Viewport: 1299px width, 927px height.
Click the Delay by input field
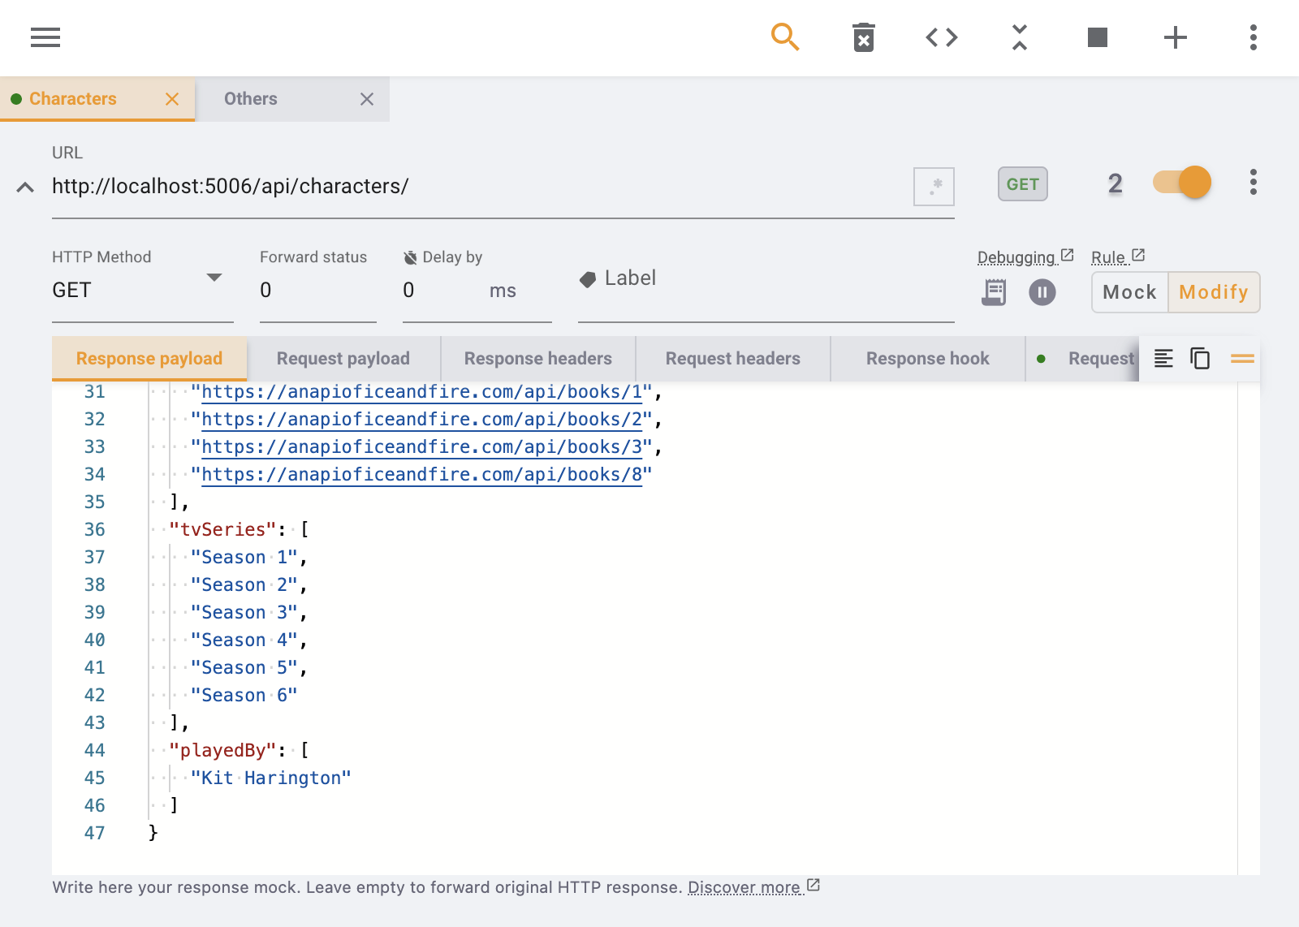[x=442, y=291]
